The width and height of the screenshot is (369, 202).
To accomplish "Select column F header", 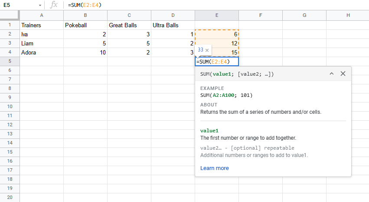I will coord(260,15).
